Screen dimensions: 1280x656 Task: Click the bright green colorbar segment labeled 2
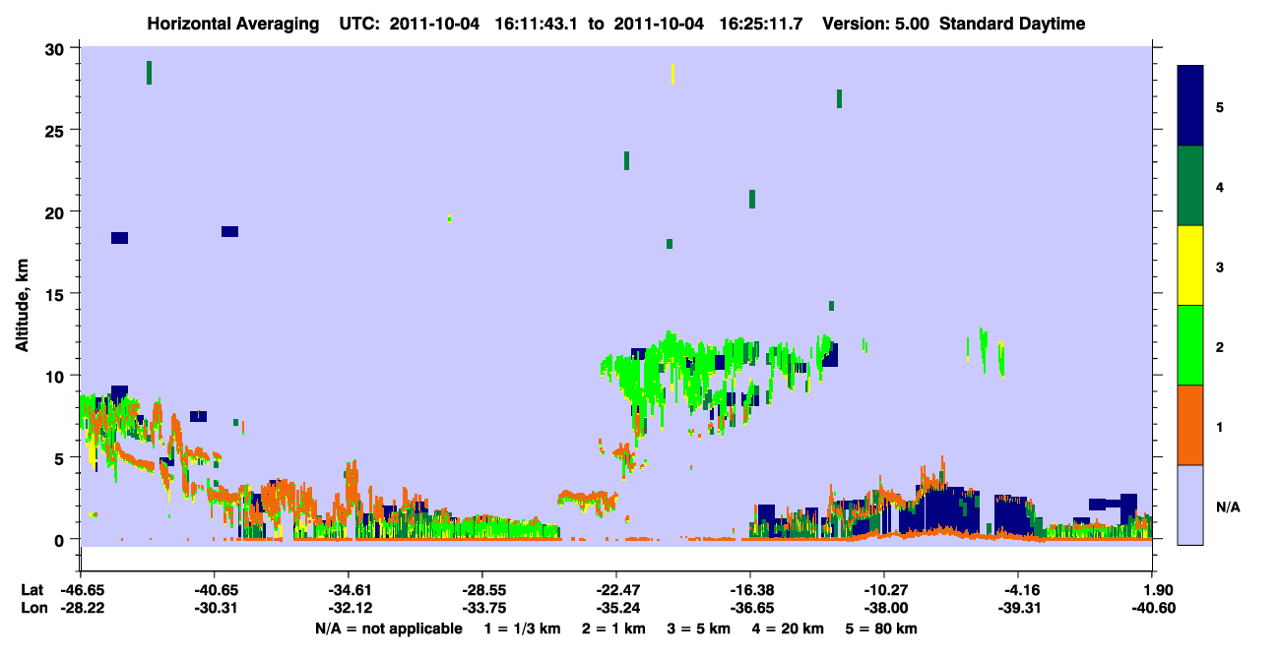[x=1190, y=345]
